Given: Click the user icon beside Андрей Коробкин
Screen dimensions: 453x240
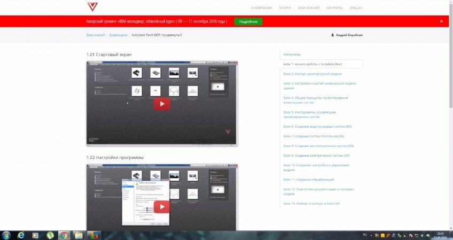Looking at the screenshot, I should click(333, 35).
